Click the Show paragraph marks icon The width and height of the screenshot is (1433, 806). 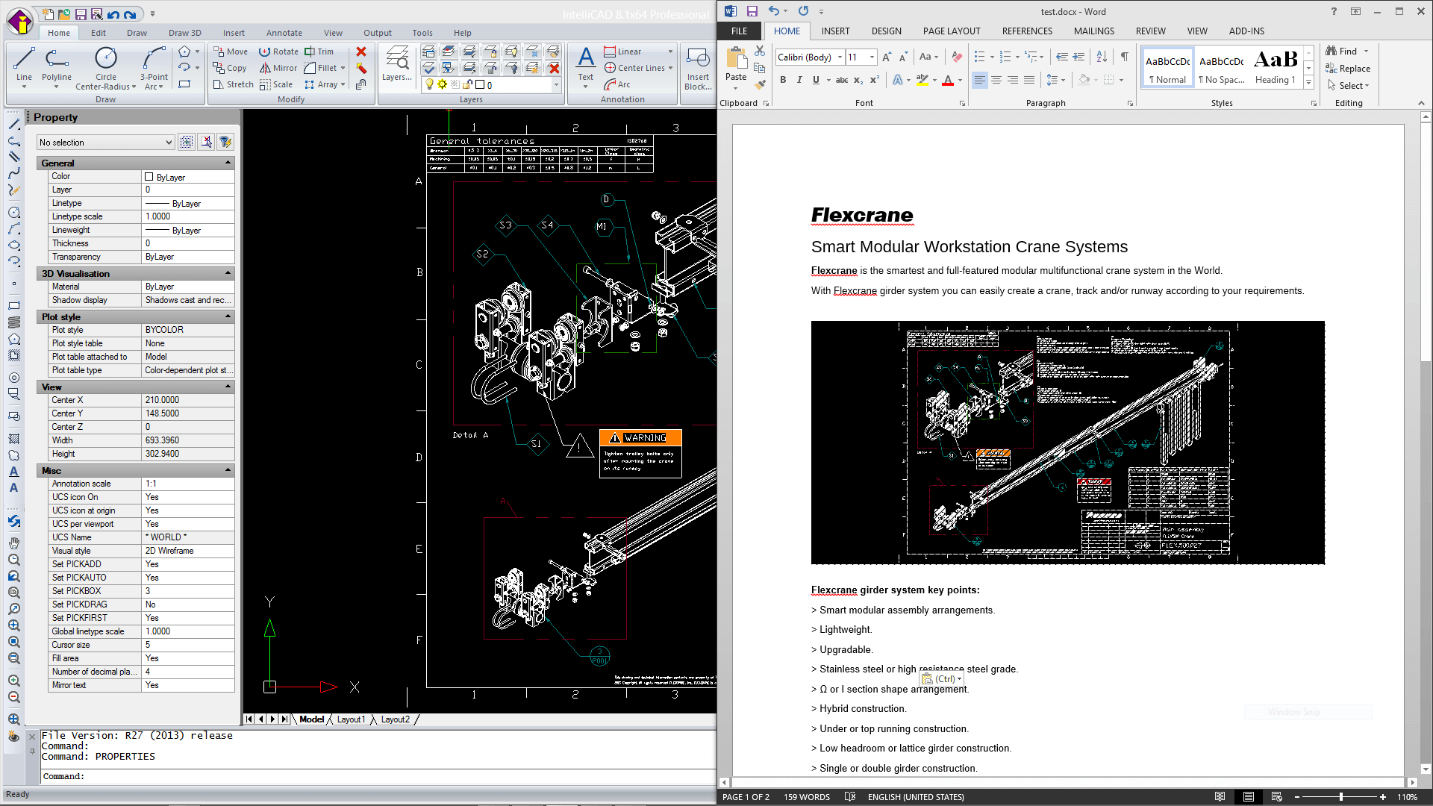point(1124,57)
